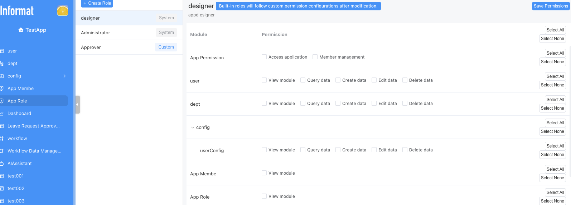The image size is (571, 205).
Task: Check Member management permission
Action: click(x=315, y=57)
